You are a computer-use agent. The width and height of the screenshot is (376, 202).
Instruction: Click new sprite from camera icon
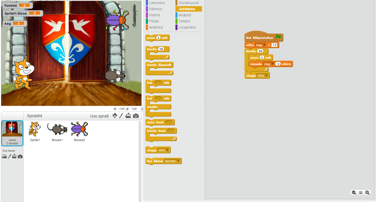click(136, 116)
